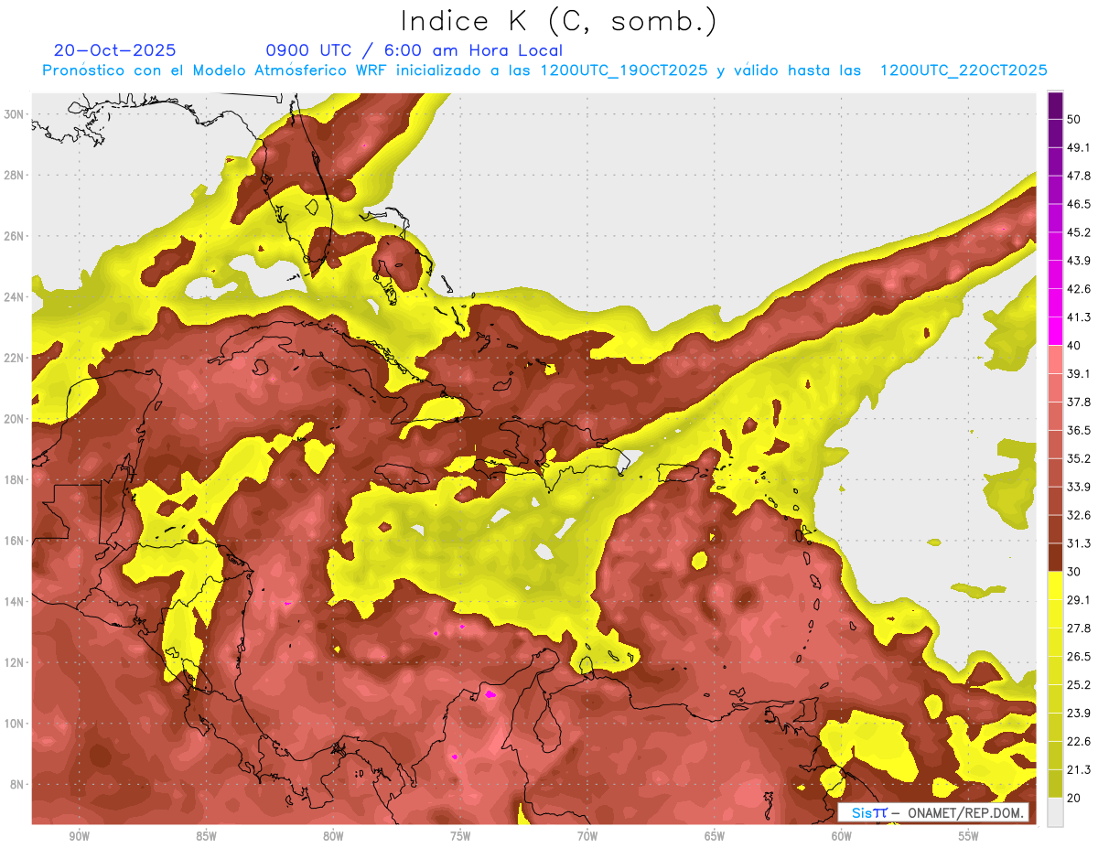Click the colorbar label "47.8"
1098x848 pixels.
click(x=1079, y=176)
